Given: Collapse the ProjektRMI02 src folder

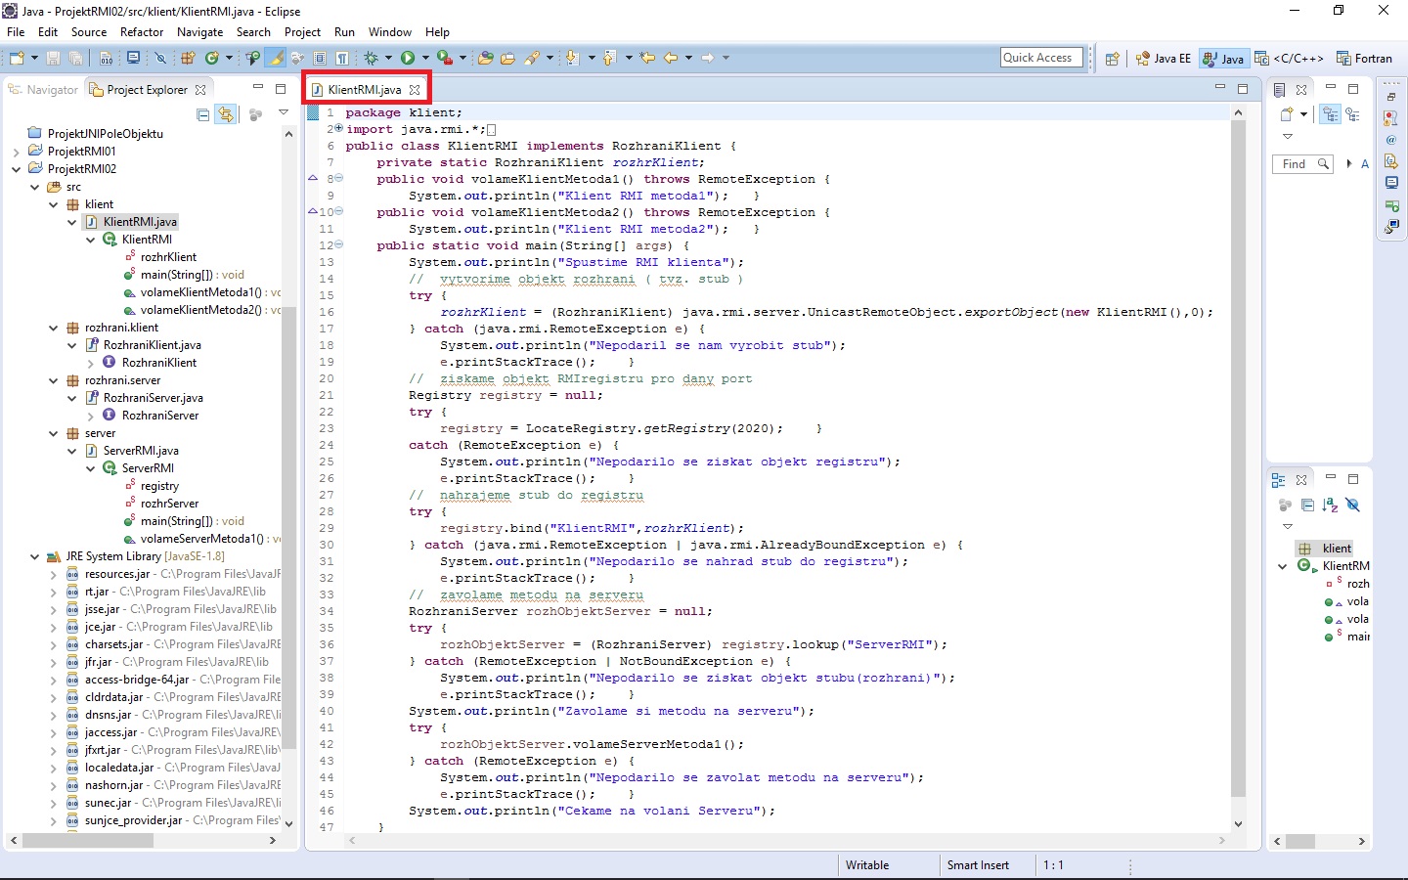Looking at the screenshot, I should click(x=37, y=186).
